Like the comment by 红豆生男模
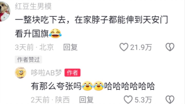Image resolution: width=185 pixels, height=104 pixels. tap(124, 47)
